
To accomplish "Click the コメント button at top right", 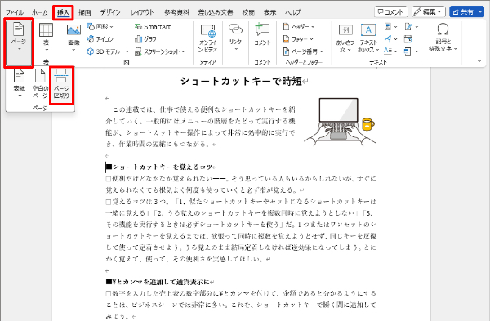I will tap(391, 12).
